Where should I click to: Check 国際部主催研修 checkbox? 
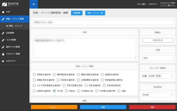[x=102, y=75]
